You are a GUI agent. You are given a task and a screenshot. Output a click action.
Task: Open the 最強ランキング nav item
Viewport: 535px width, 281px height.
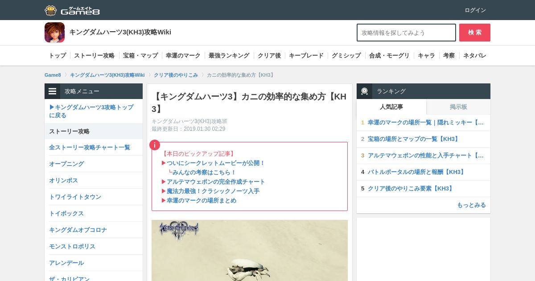(229, 56)
